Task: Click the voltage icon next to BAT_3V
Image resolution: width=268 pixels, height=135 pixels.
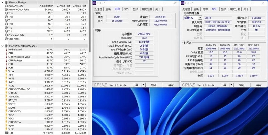Action: (x=6, y=100)
